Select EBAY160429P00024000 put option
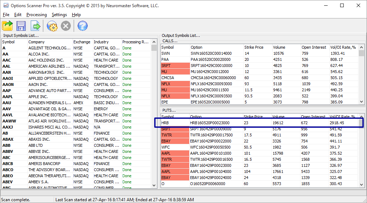The image size is (367, 203). tap(260, 178)
